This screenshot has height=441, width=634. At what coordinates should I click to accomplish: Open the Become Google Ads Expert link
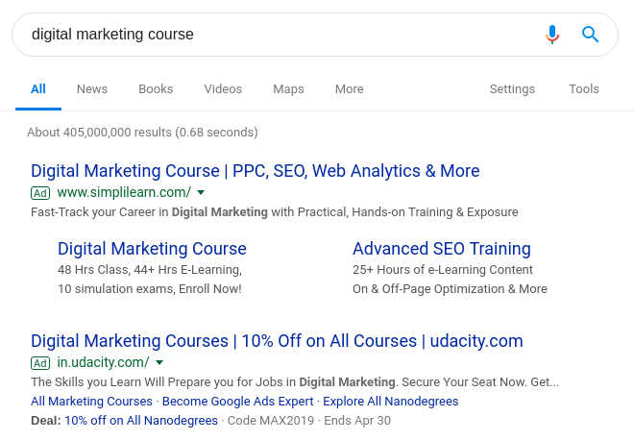[238, 401]
